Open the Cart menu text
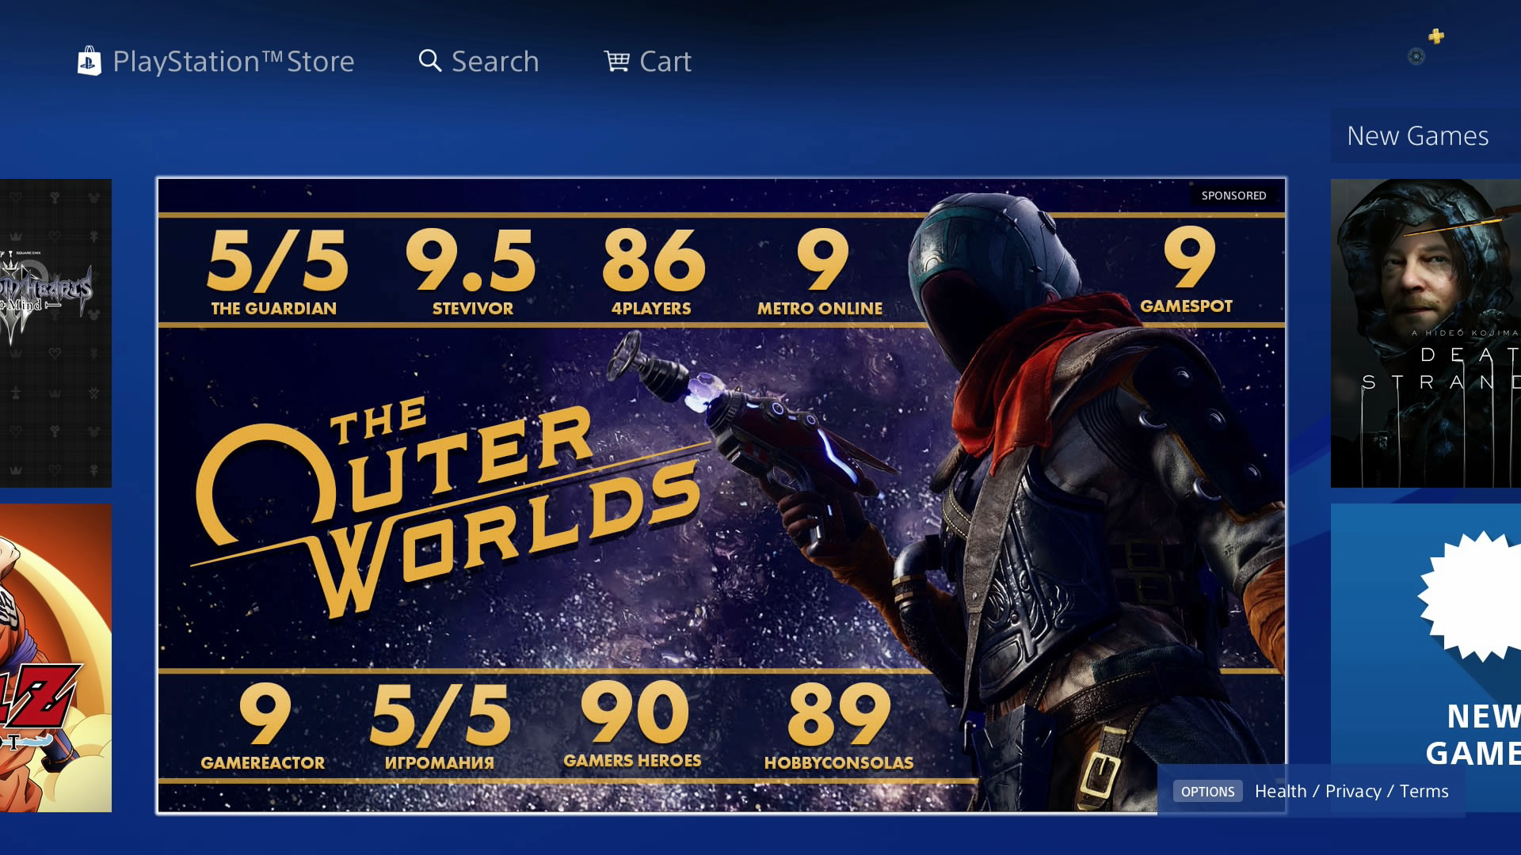Screen dimensions: 1521x855 [665, 62]
